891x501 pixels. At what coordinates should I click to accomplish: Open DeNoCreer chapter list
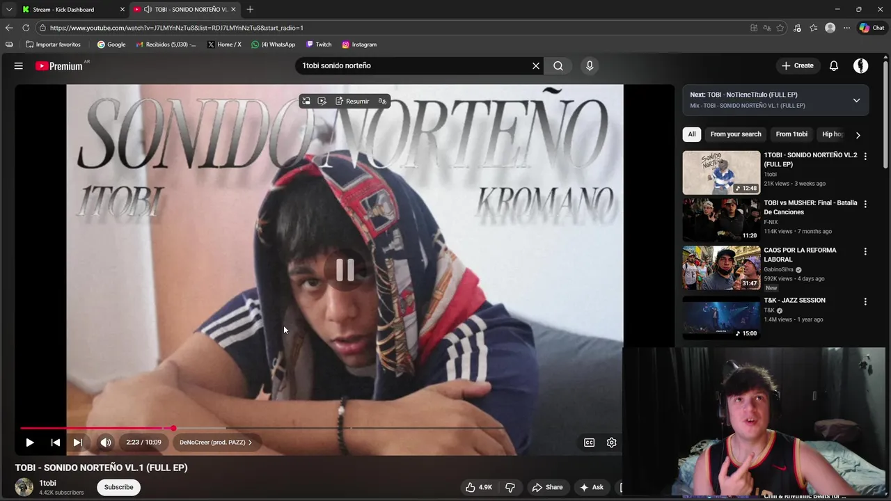pos(216,442)
